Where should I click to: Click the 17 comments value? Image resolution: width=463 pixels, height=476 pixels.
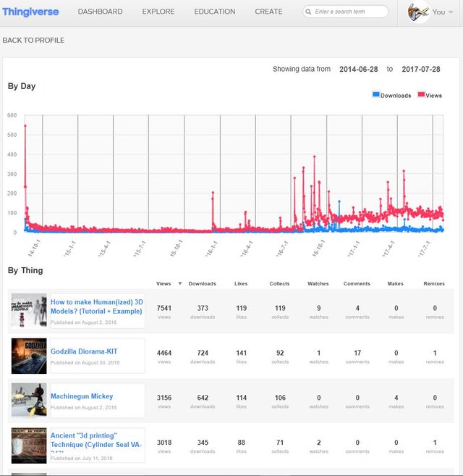pyautogui.click(x=357, y=353)
